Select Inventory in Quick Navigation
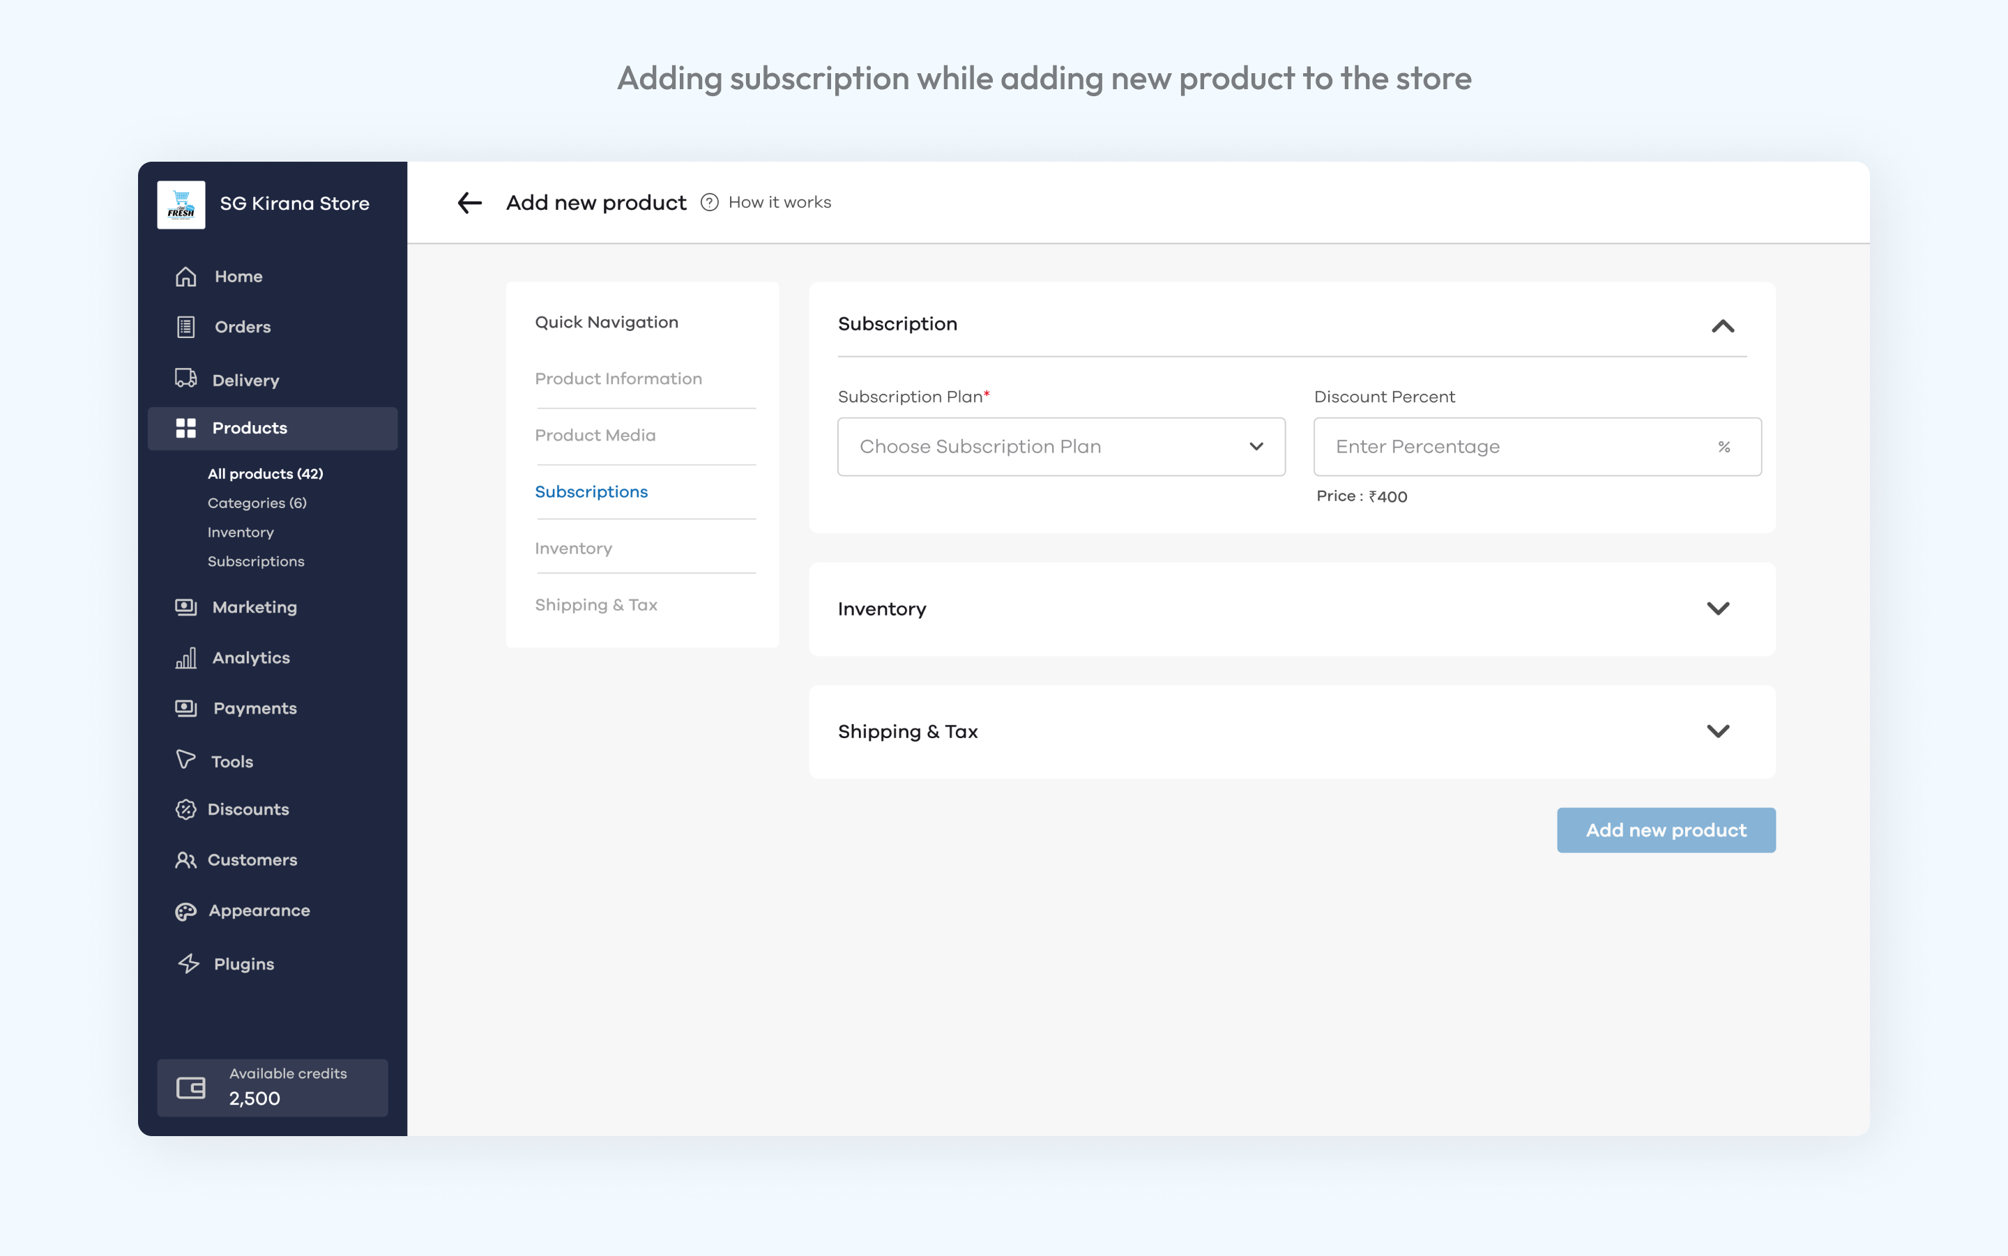Viewport: 2008px width, 1256px height. tap(573, 549)
